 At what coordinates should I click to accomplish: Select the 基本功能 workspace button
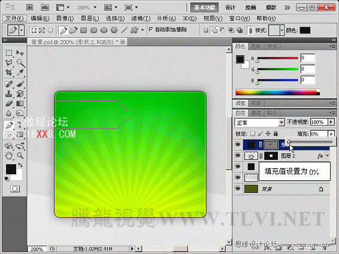204,8
